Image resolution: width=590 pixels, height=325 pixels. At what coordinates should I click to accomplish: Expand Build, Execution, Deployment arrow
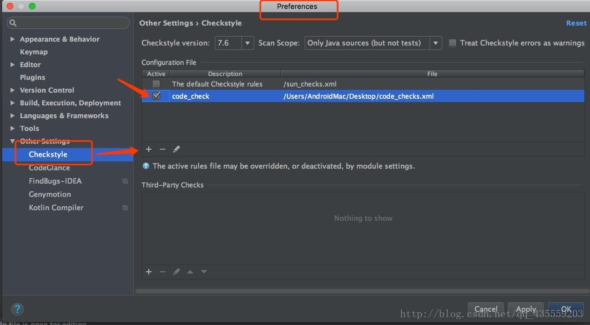[x=12, y=103]
